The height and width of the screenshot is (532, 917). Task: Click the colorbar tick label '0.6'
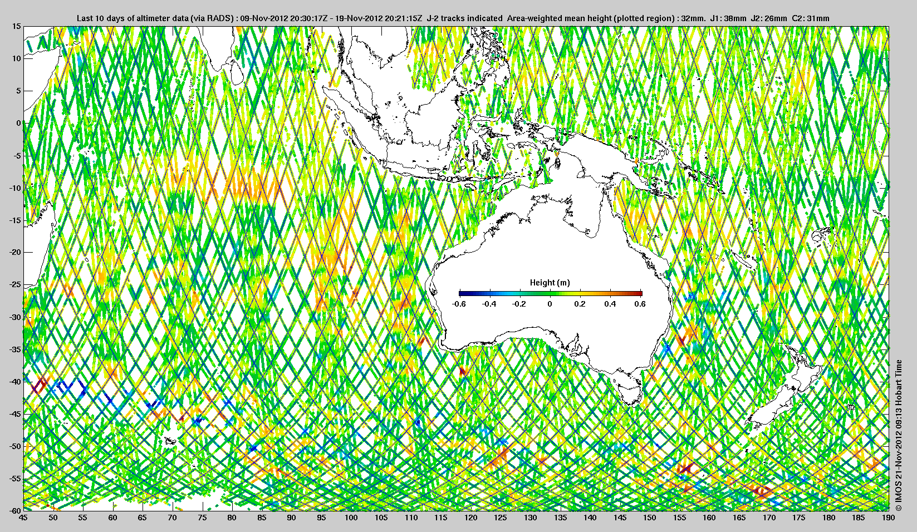click(640, 304)
